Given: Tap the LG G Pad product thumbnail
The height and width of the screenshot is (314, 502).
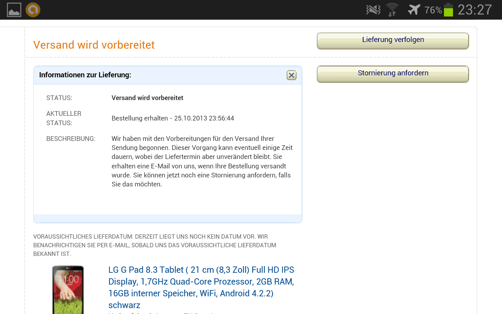Looking at the screenshot, I should point(68,290).
